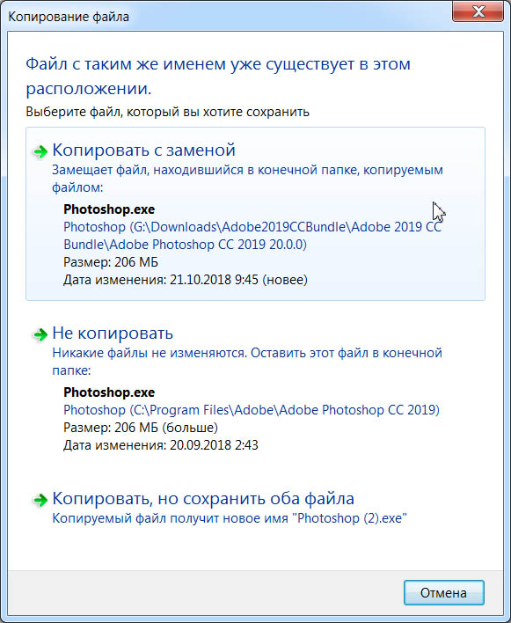Choose "Копировать с заменой" option
The image size is (511, 623).
[x=255, y=214]
